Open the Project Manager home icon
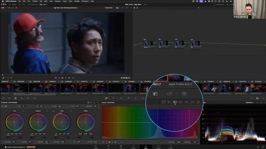 tap(258, 147)
